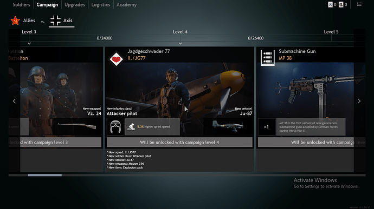Viewport: 374px width, 209px height.
Task: Click the 0/26400 progress bar
Action: point(256,38)
